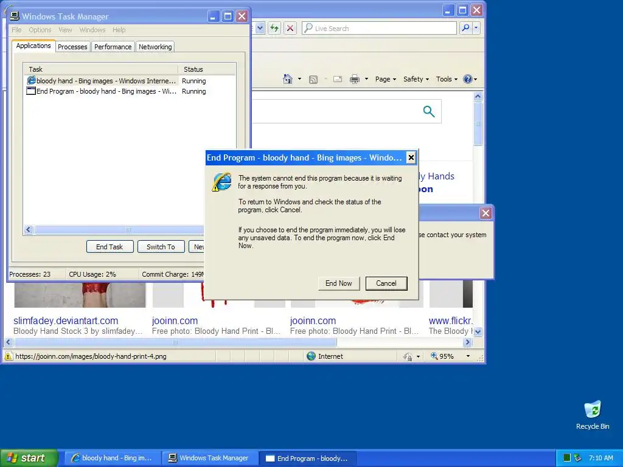Click the Task Manager list horizontal scrollbar thumb
Screen dimensions: 623x467
119,229
